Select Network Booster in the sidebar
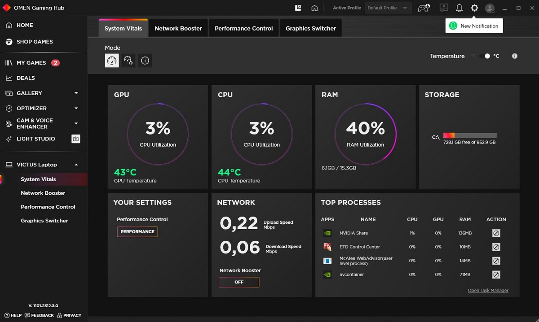Screen dimensions: 539x322 pyautogui.click(x=43, y=193)
